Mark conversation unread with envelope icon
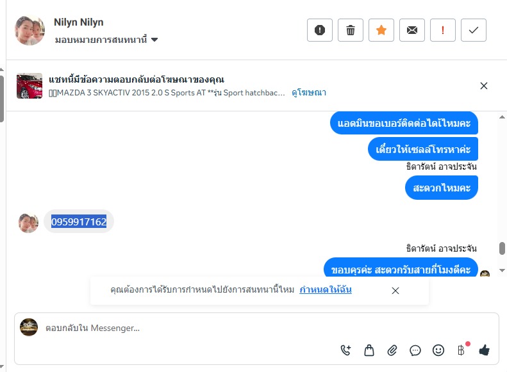Viewport: 507px width, 372px height. pos(412,30)
